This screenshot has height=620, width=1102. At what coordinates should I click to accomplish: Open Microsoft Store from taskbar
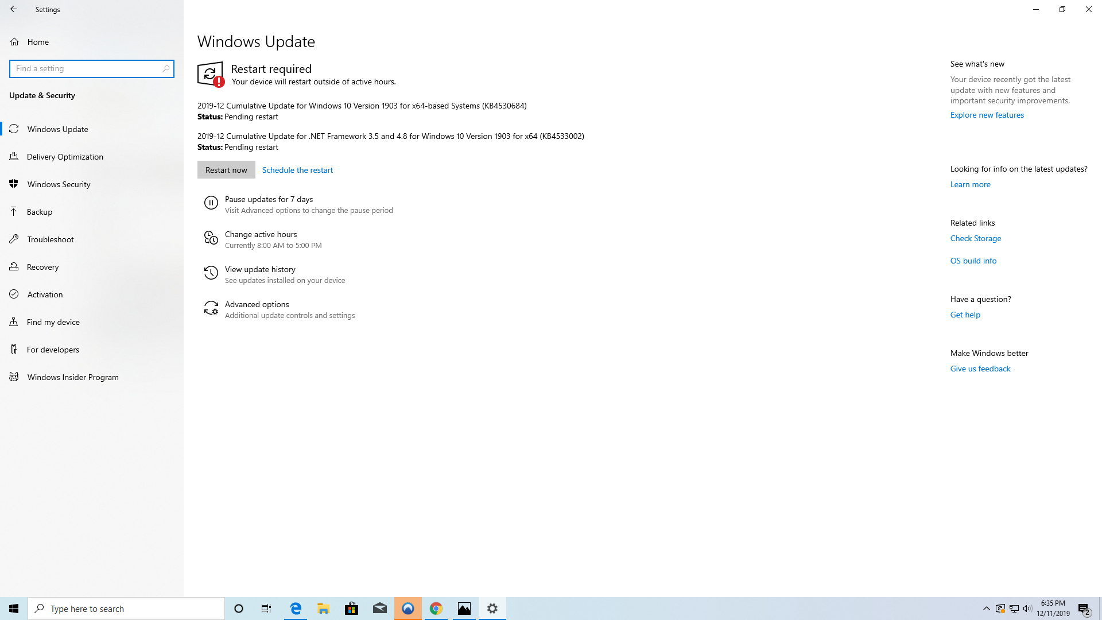[x=352, y=609]
